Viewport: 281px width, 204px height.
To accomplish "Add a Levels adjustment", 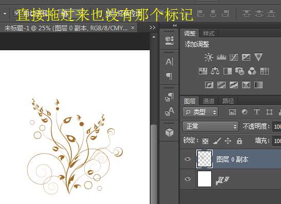I will [x=222, y=57].
